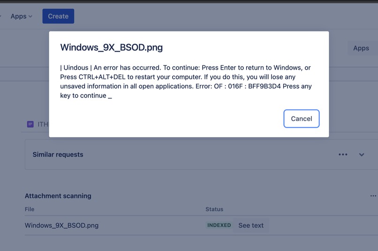Click See text for Windows_9X_BSOD.png
Viewport: 378px width, 251px height.
[251, 225]
